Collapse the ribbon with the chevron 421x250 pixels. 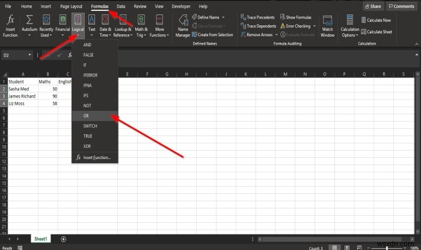(x=416, y=44)
